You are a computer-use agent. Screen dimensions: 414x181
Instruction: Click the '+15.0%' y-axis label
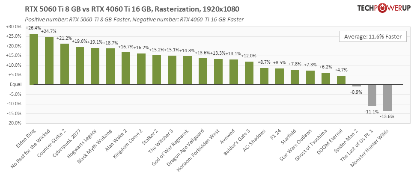click(x=14, y=56)
